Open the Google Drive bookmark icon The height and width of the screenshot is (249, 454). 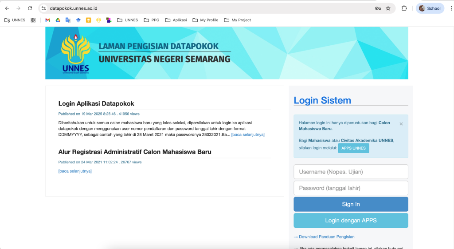[58, 20]
